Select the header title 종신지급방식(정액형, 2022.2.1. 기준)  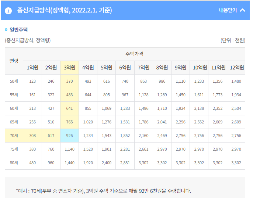coord(65,10)
